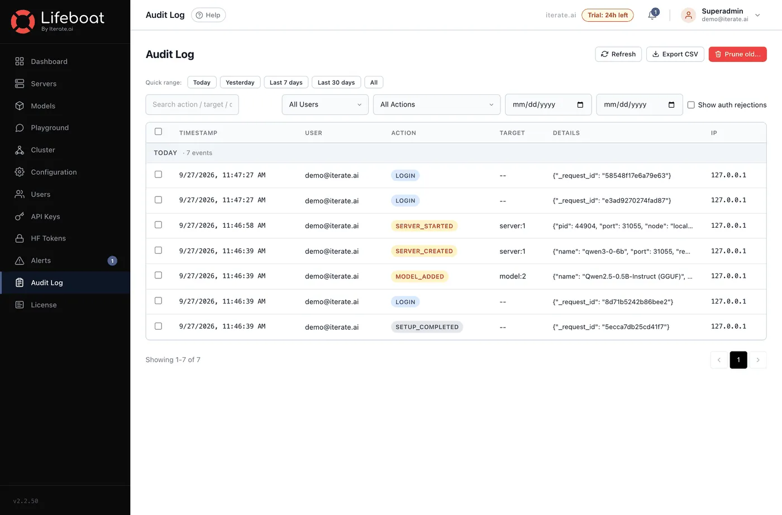Click the Refresh button

point(618,54)
